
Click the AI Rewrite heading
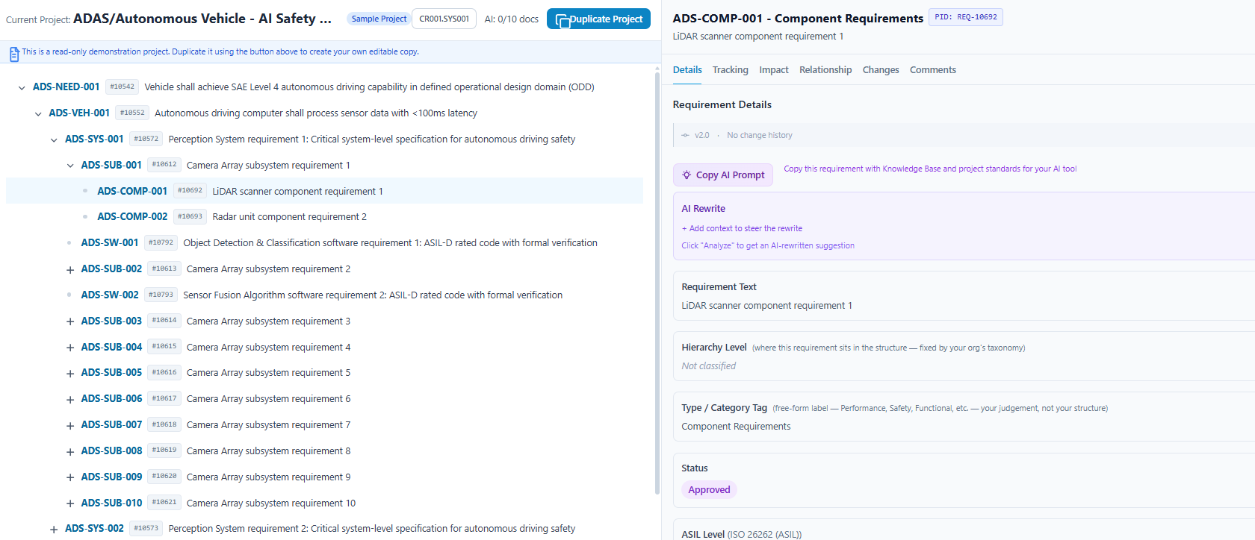click(x=703, y=209)
